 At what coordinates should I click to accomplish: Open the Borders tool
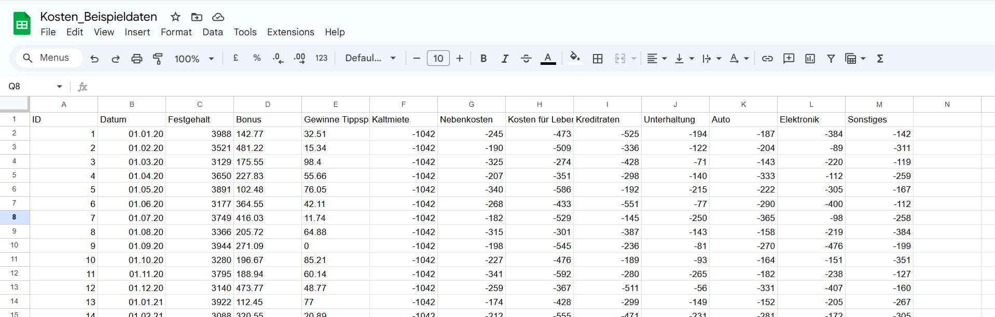click(598, 59)
